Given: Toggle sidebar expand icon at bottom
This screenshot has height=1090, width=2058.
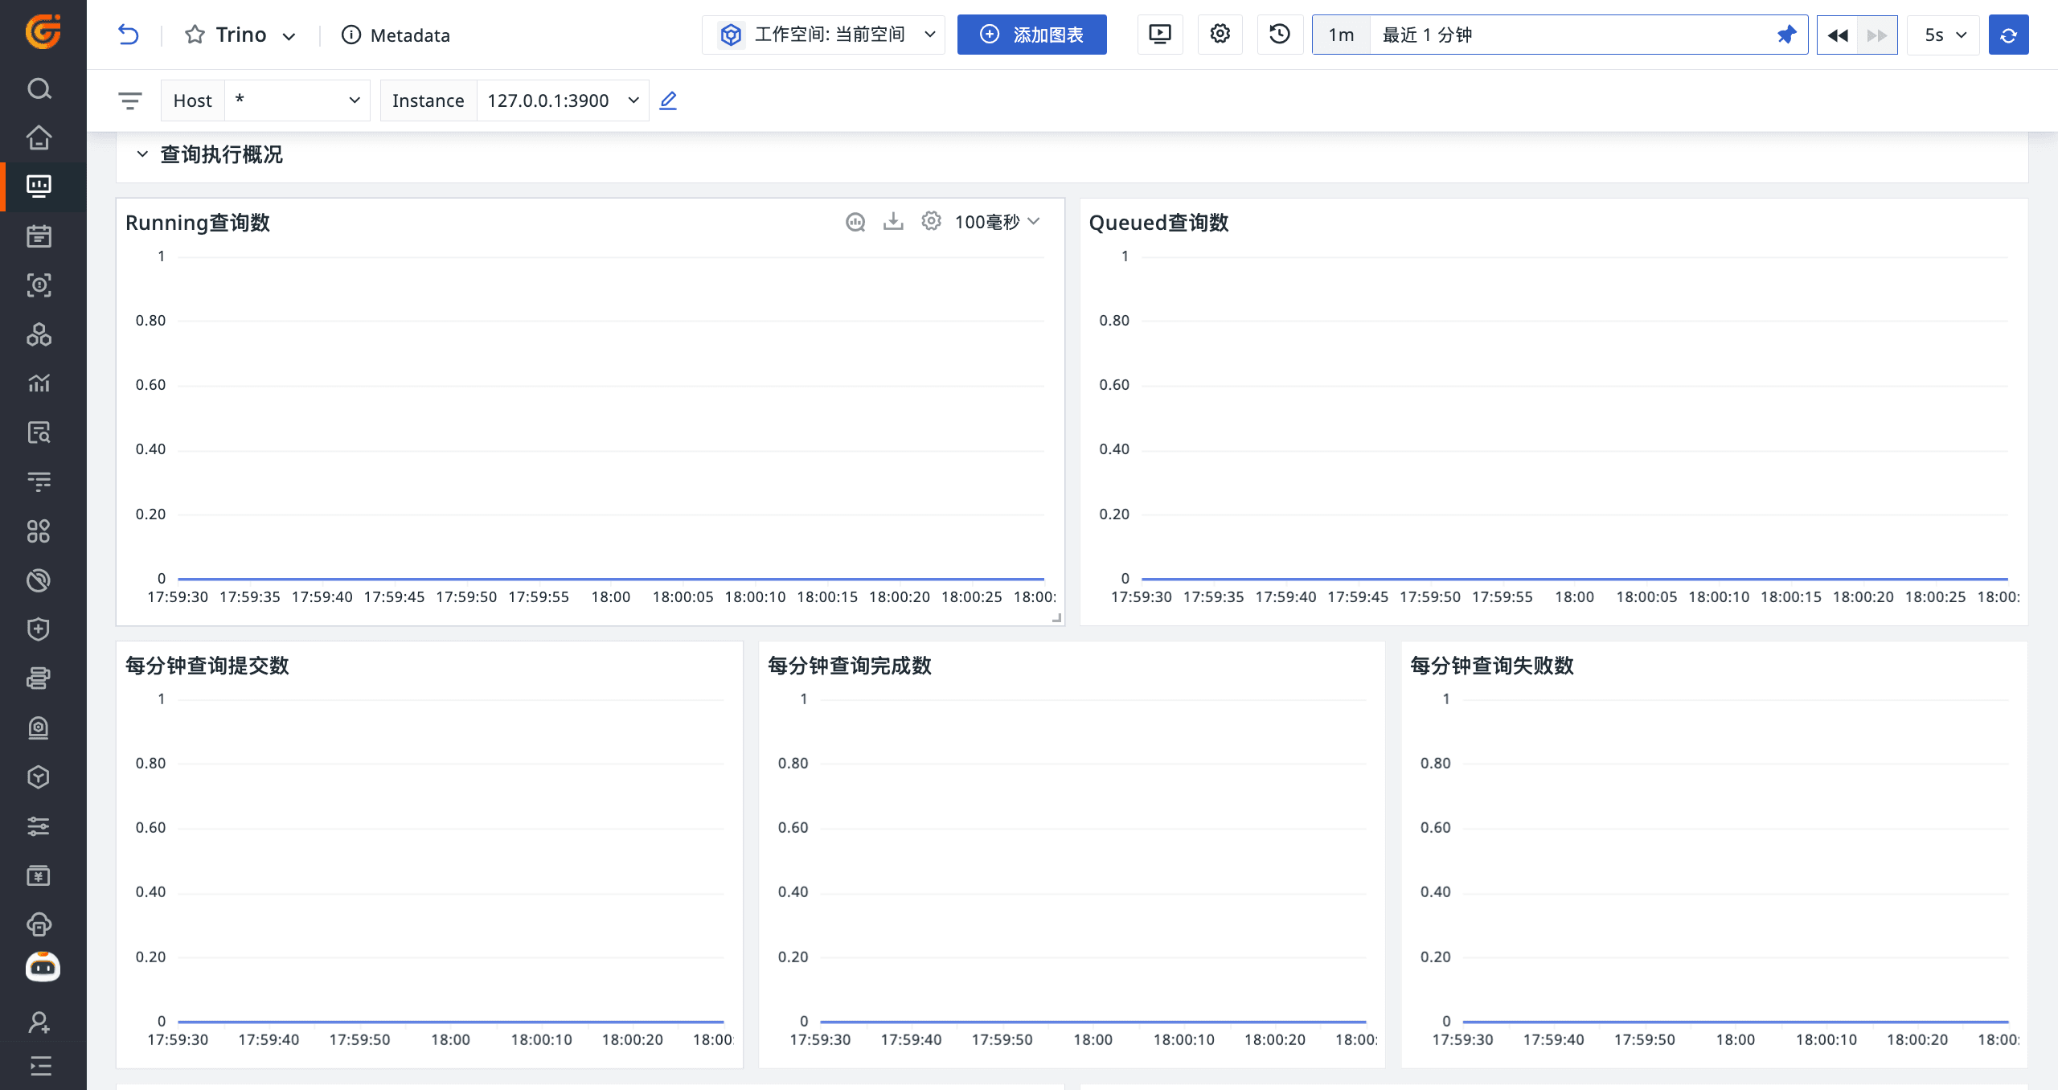Looking at the screenshot, I should [39, 1066].
